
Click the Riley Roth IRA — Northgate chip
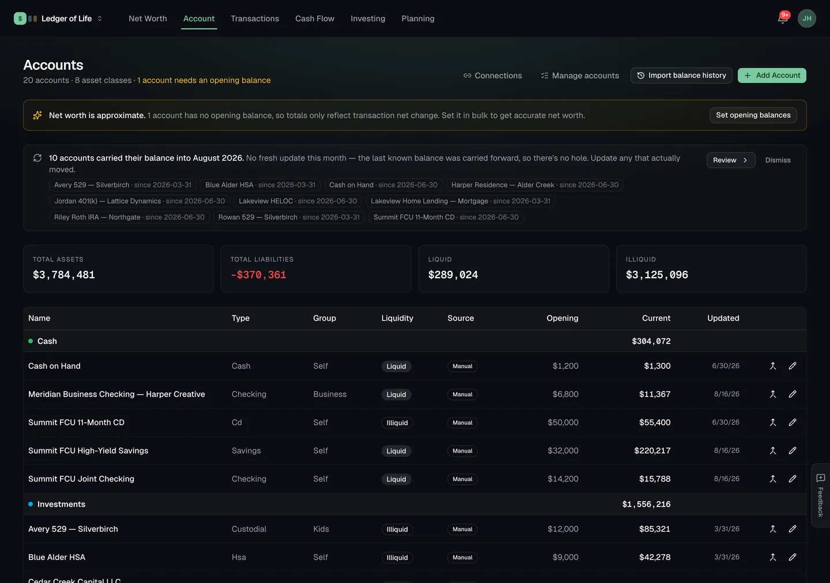click(x=129, y=217)
